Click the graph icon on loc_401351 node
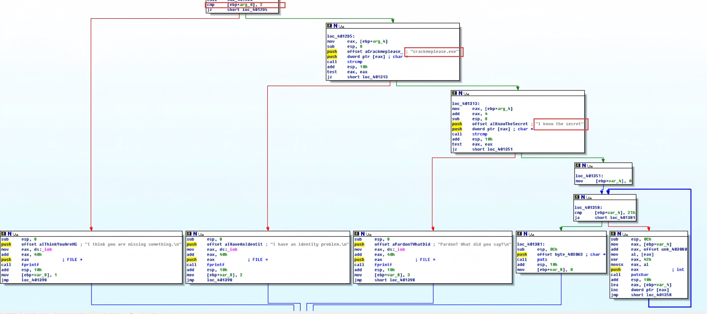Viewport: 707px width, 314px height. tap(590, 166)
